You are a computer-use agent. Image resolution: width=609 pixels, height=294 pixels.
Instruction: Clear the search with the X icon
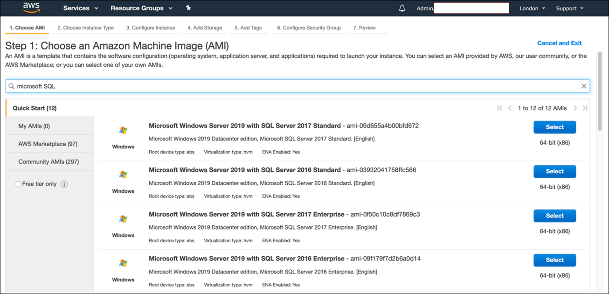click(x=584, y=86)
